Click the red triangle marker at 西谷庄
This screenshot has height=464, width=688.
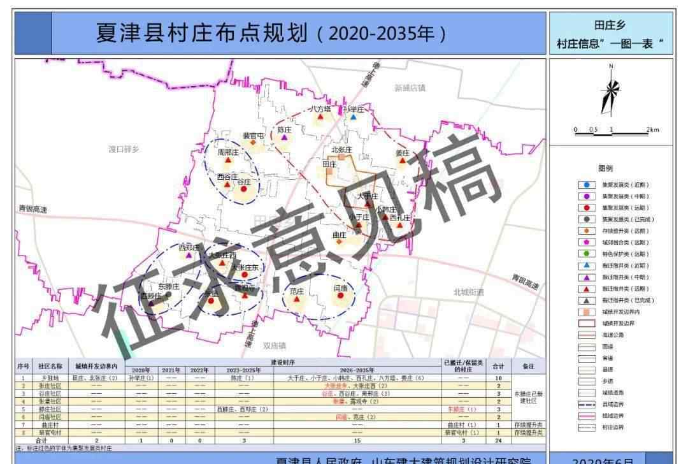(227, 184)
